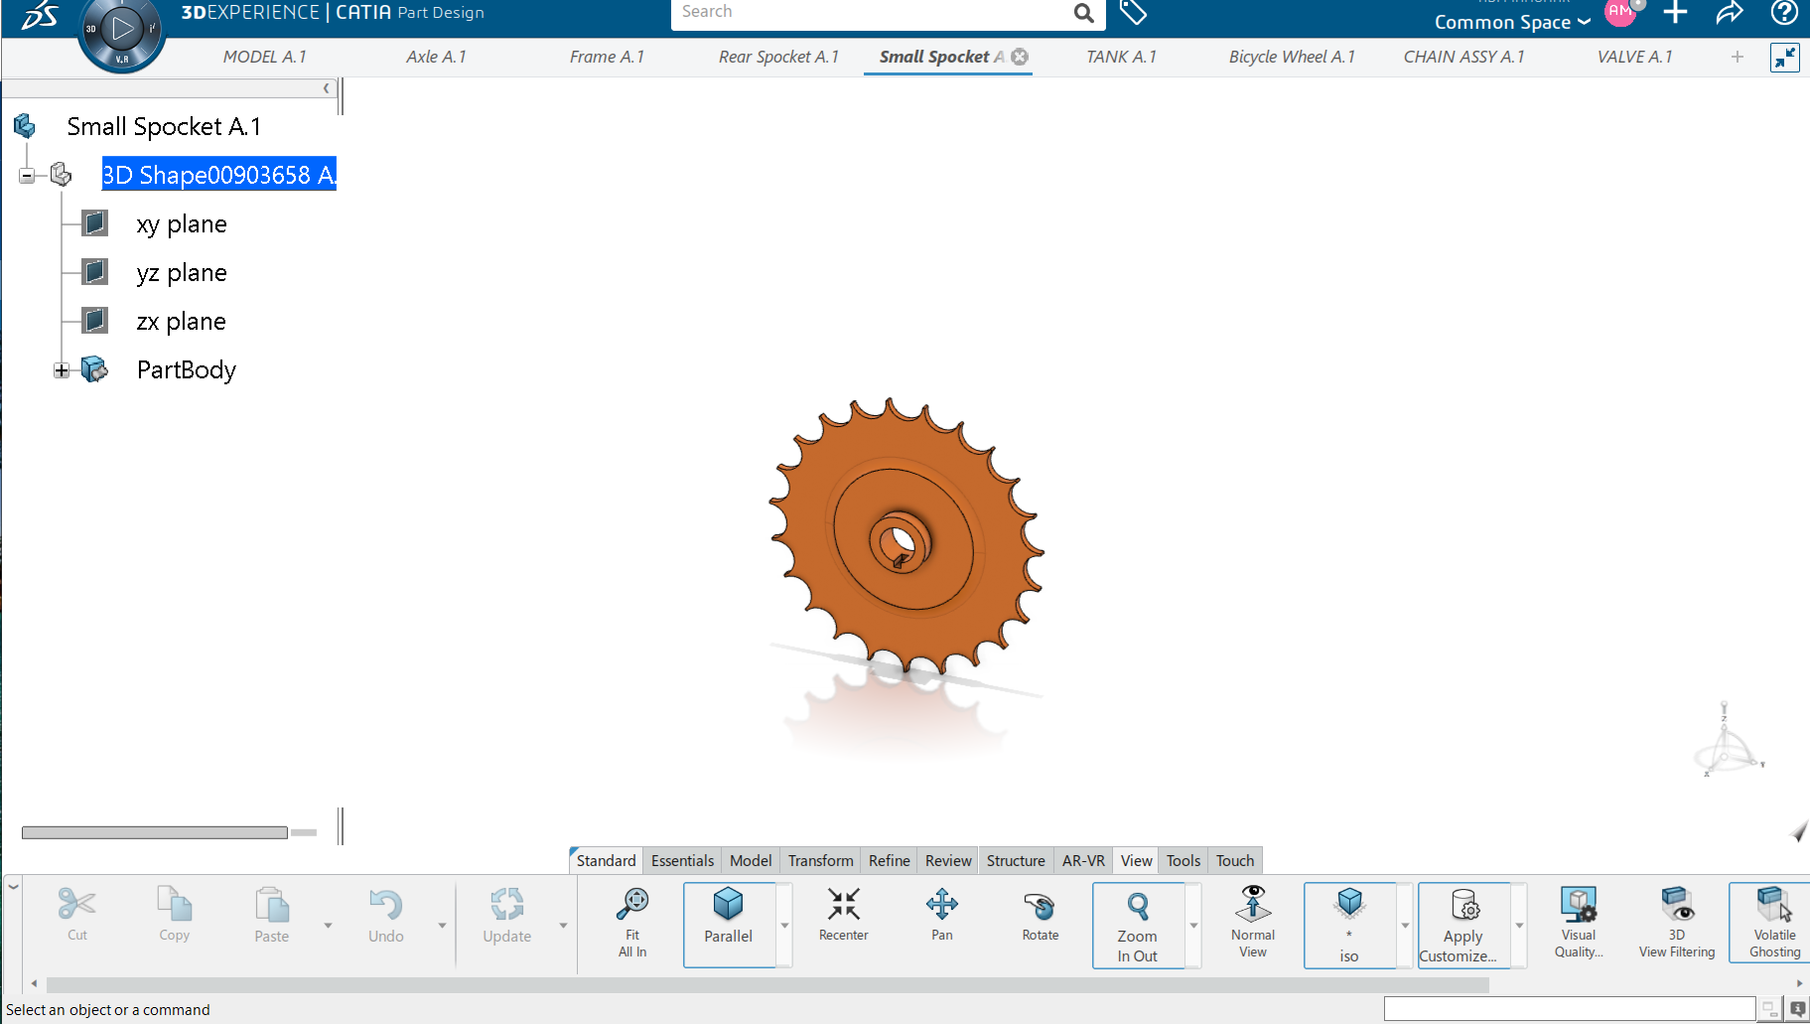Screen dimensions: 1810x1024
Task: Switch to the Refine tab
Action: coord(889,861)
